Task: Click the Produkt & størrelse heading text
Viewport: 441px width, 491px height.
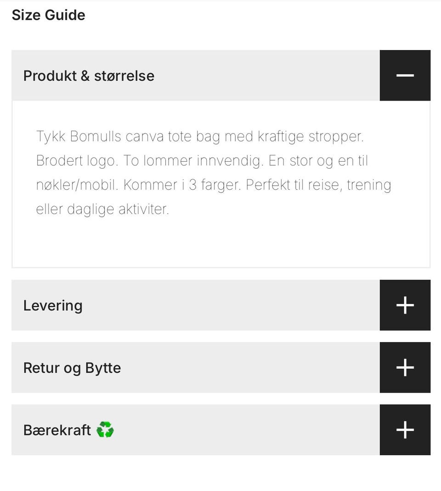Action: (89, 76)
